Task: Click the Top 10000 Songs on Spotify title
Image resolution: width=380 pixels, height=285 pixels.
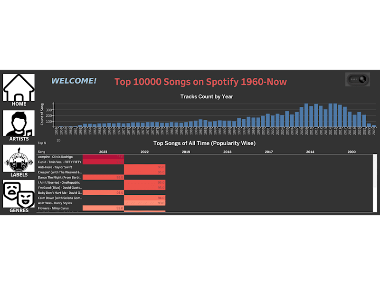Action: [x=200, y=82]
